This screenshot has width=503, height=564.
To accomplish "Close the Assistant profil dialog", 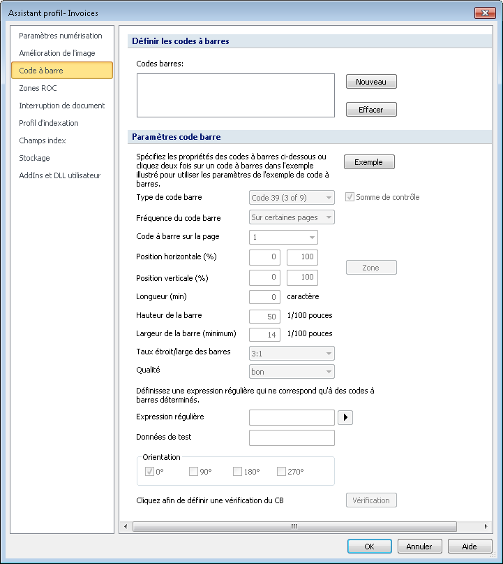I will click(485, 13).
